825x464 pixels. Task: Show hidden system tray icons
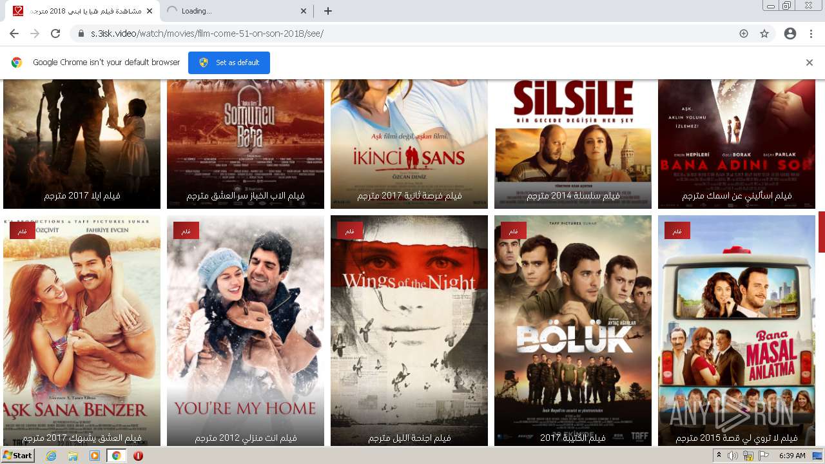tap(719, 456)
